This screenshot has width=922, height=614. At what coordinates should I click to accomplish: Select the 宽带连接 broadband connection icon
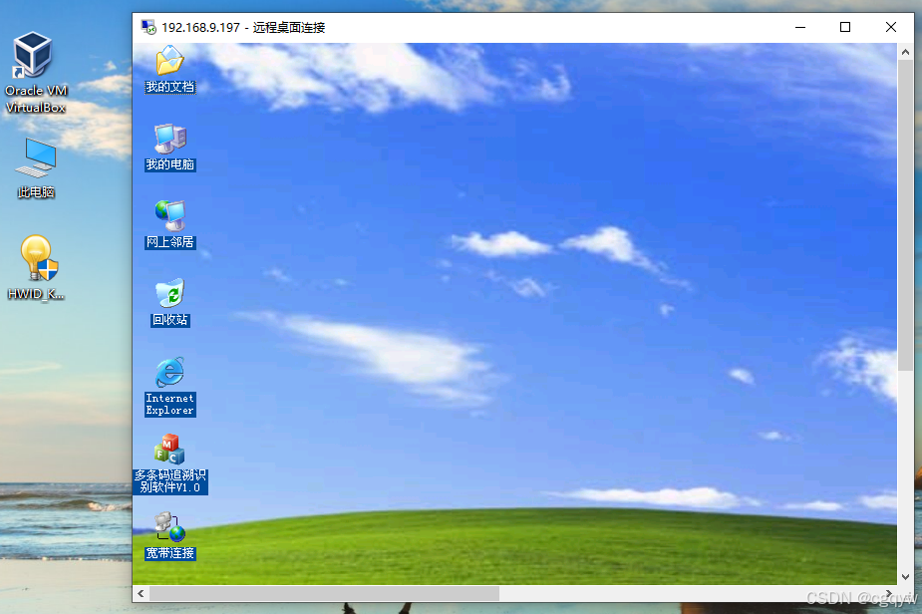point(169,527)
